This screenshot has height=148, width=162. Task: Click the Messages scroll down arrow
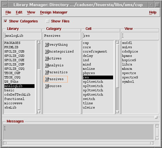[157, 139]
